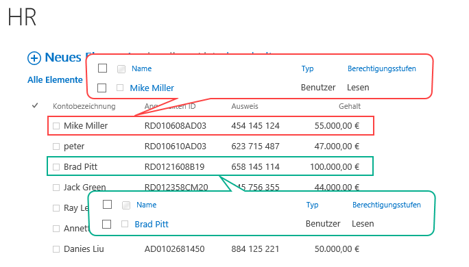Tick the checkbox for the Brad Pitt list row
This screenshot has width=469, height=267.
(56, 167)
